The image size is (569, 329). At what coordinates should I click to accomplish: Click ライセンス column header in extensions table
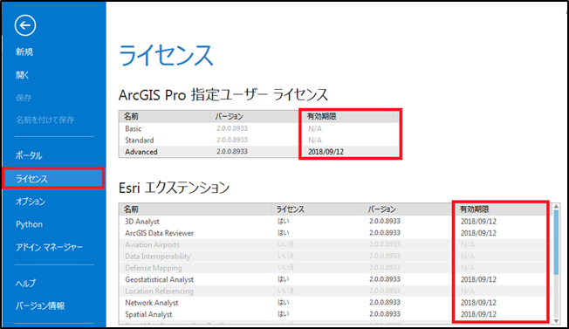[317, 209]
